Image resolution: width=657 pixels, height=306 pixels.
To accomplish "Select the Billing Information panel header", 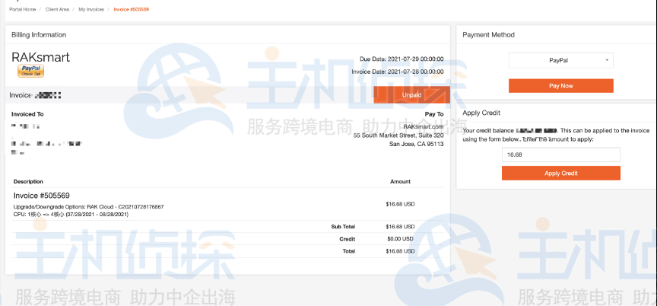I will coord(38,35).
